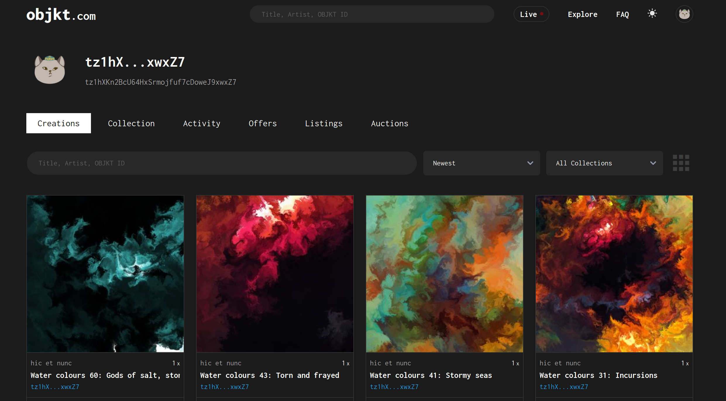The height and width of the screenshot is (401, 726).
Task: Switch to the Collection tab
Action: point(131,123)
